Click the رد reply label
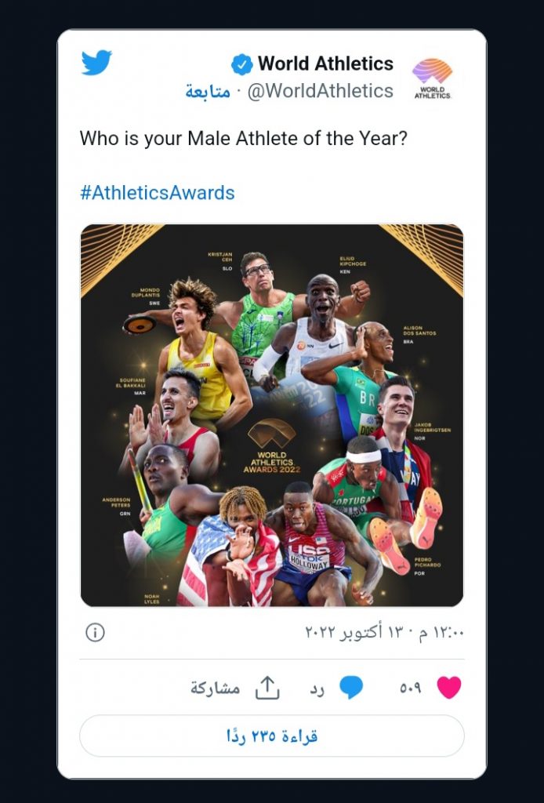 317,688
